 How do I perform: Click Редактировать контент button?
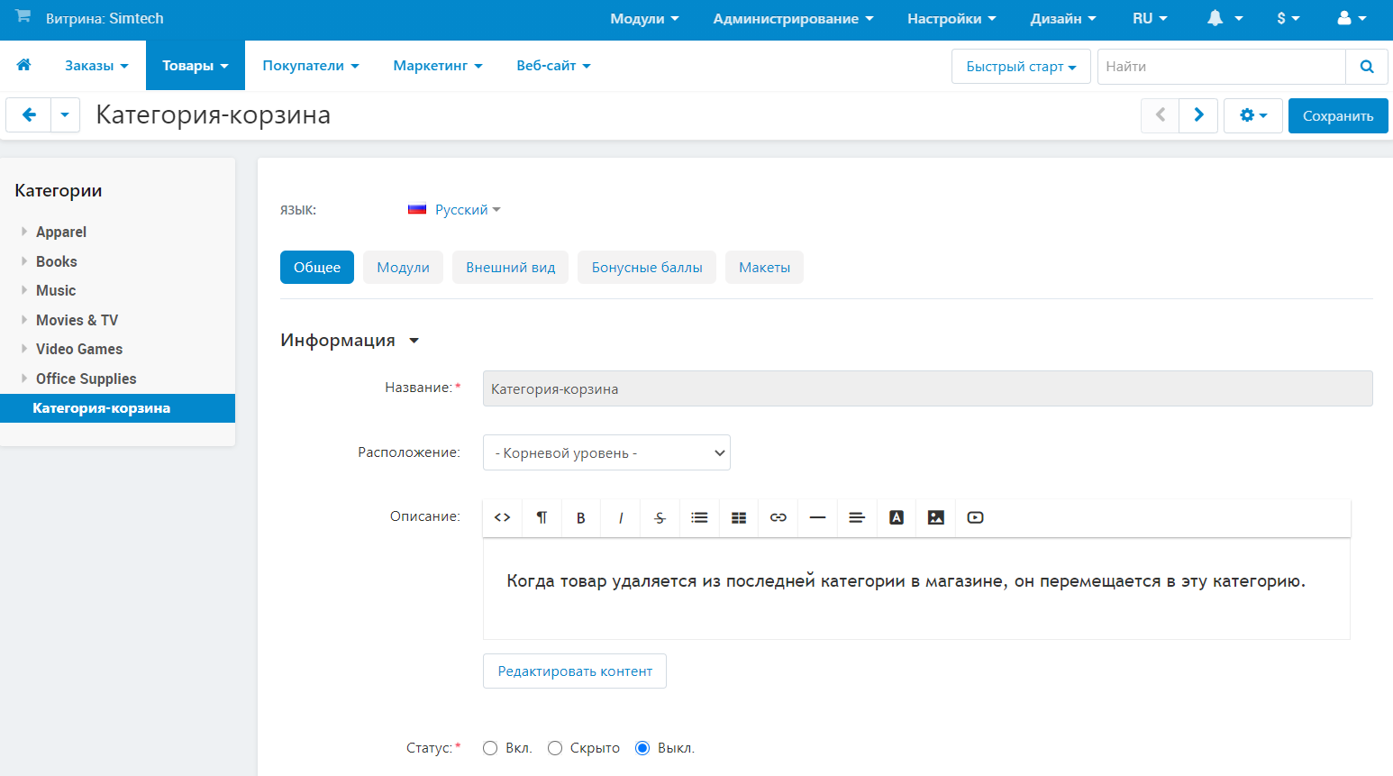574,671
